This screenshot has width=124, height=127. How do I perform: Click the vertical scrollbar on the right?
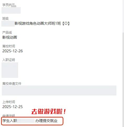click(123, 79)
